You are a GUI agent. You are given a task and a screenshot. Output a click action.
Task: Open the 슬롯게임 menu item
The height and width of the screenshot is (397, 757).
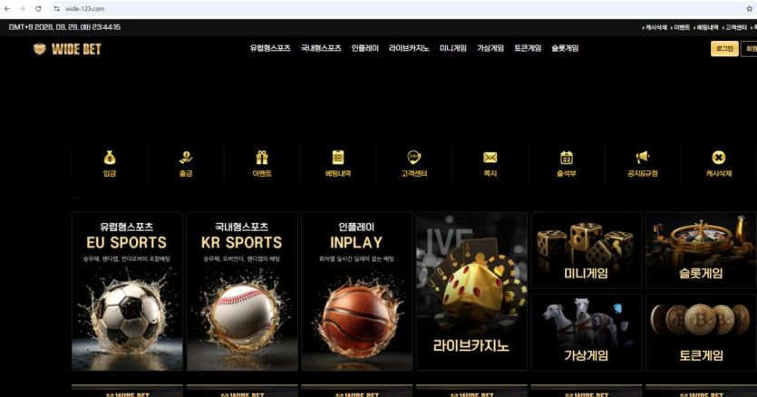pyautogui.click(x=565, y=48)
